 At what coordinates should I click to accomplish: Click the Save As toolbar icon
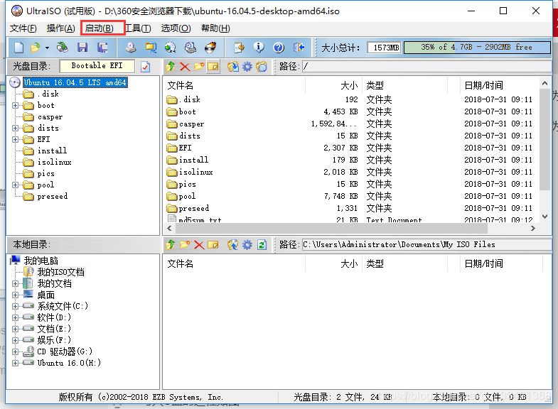point(102,48)
